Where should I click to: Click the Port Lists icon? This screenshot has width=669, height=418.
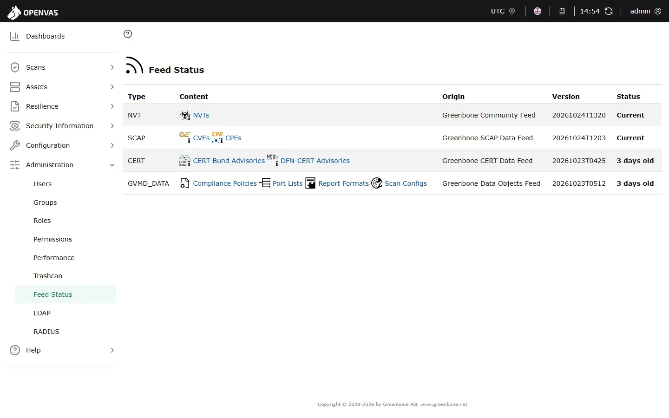point(265,183)
